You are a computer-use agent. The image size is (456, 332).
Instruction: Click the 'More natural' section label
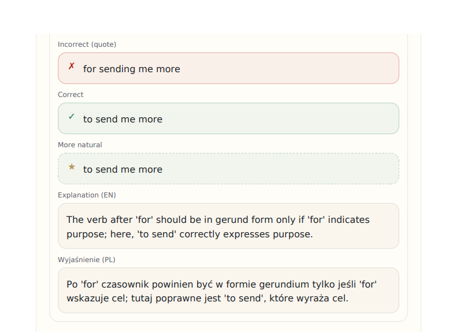80,145
